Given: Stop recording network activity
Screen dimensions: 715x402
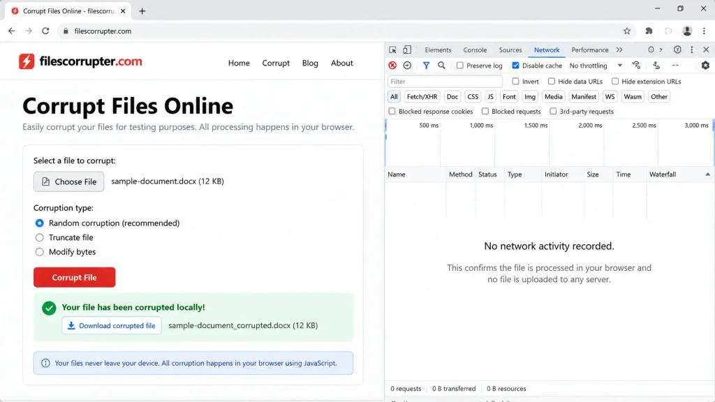Looking at the screenshot, I should click(392, 66).
